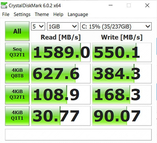Select the 4KiB Q8T8 write result 384.3

pyautogui.click(x=122, y=73)
